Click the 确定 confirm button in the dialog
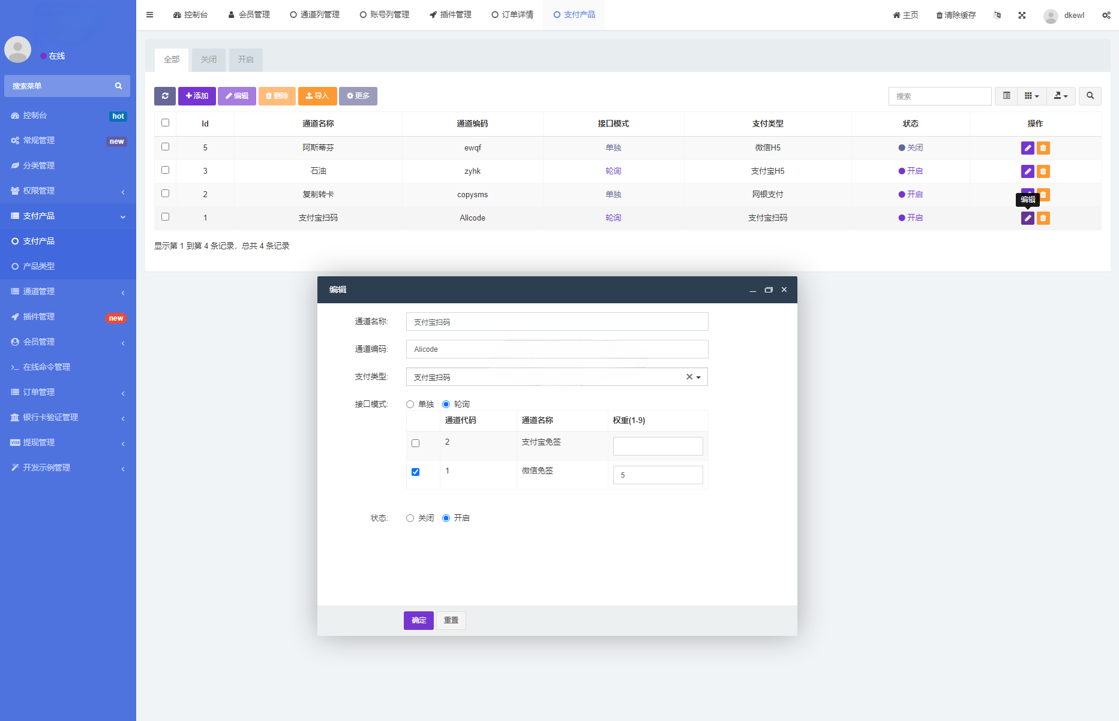Image resolution: width=1119 pixels, height=721 pixels. coord(418,620)
